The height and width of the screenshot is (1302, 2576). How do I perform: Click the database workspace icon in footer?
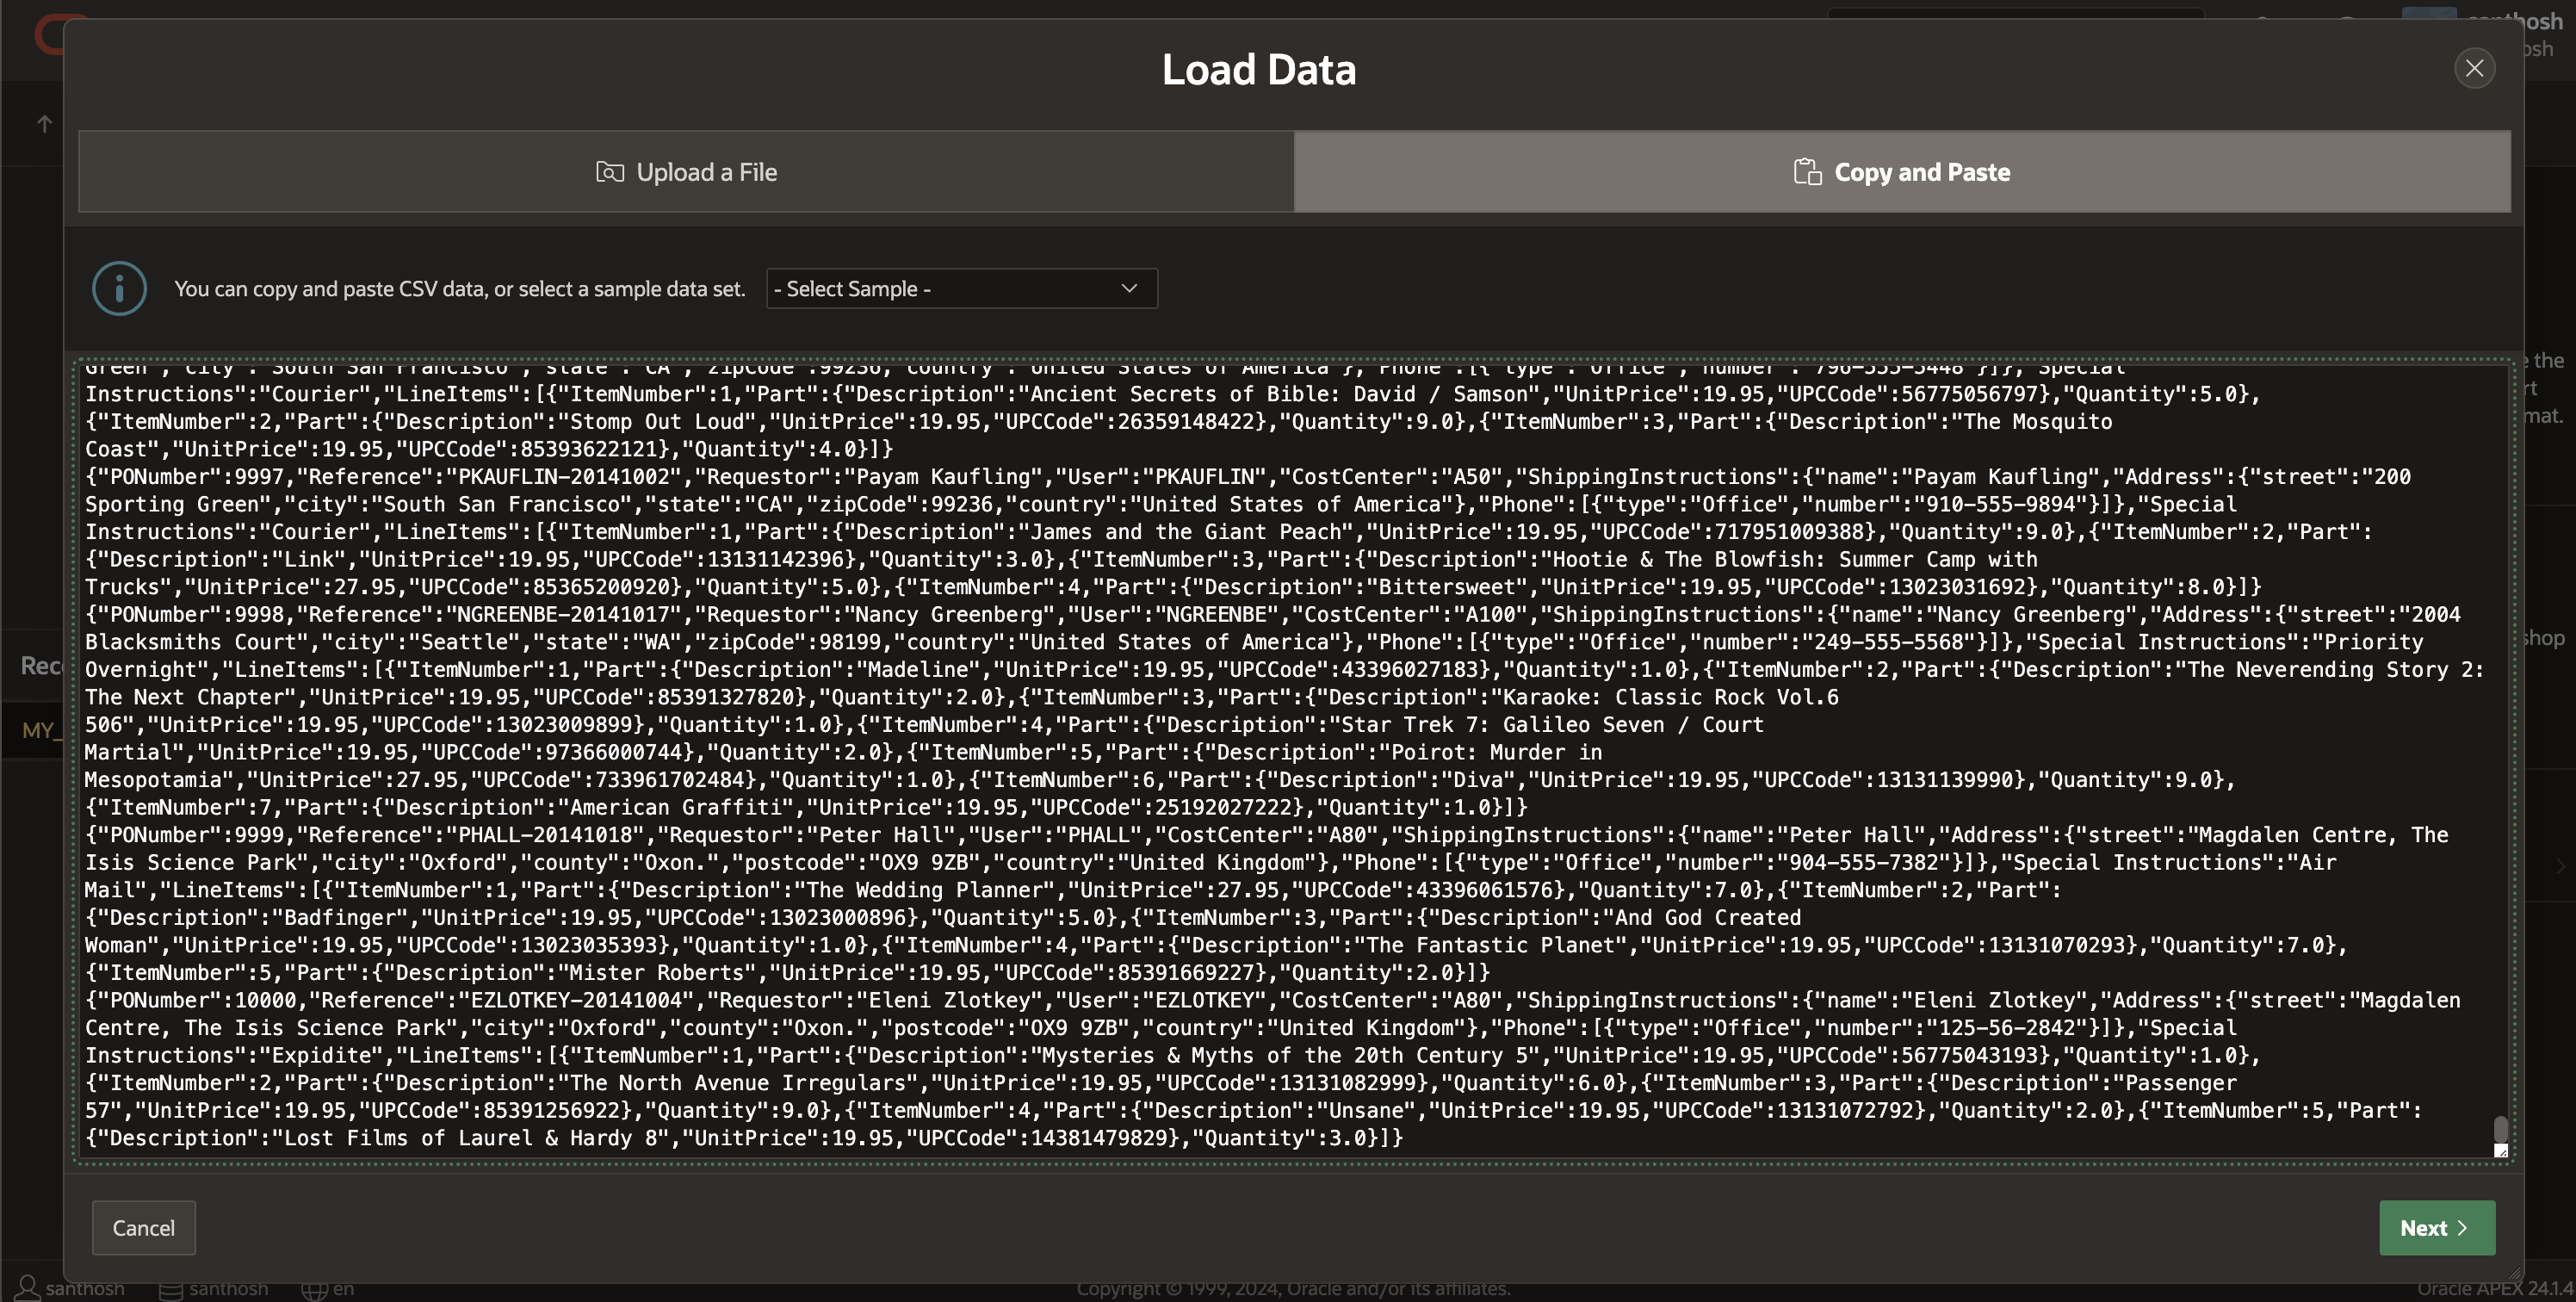pos(171,1289)
